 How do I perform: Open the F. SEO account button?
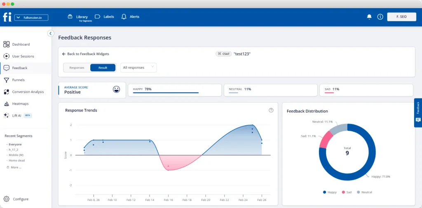pos(401,17)
